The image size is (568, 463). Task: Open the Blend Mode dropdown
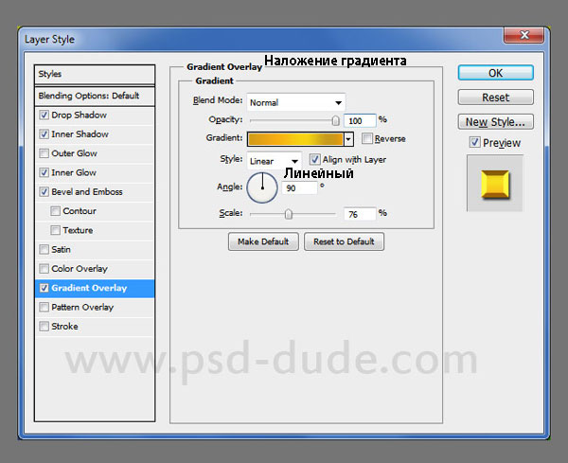point(296,102)
